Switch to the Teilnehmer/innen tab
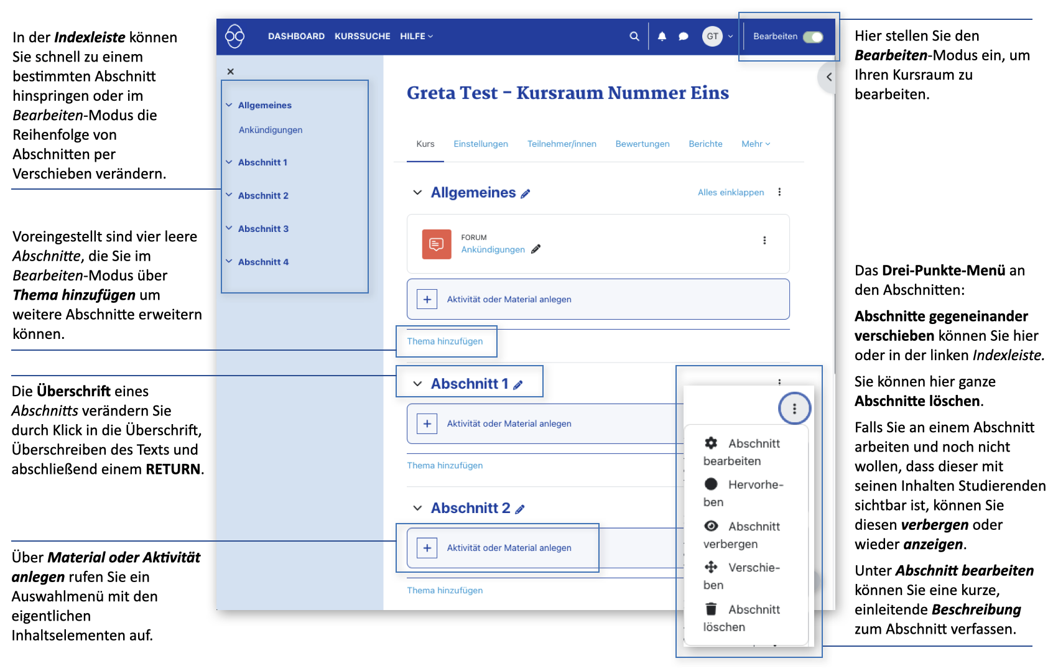Screen dimensions: 1053x671 click(x=561, y=144)
